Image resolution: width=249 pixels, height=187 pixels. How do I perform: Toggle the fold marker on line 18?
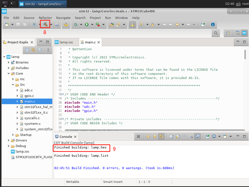pyautogui.click(x=63, y=94)
